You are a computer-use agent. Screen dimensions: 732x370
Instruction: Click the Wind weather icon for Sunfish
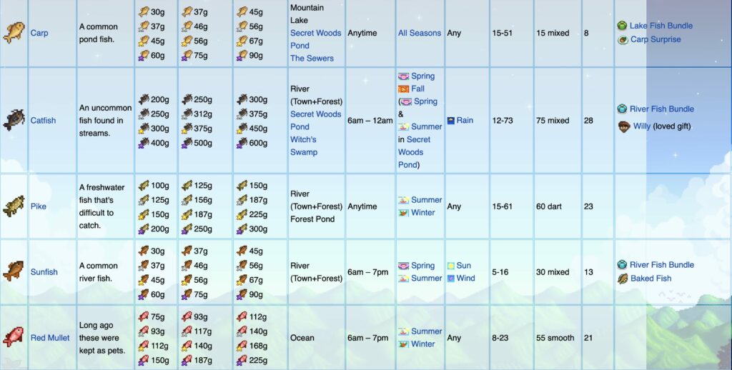point(451,279)
